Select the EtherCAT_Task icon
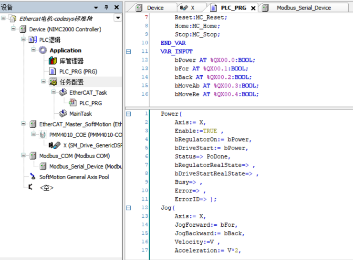Image resolution: width=353 pixels, height=261 pixels. pos(63,92)
